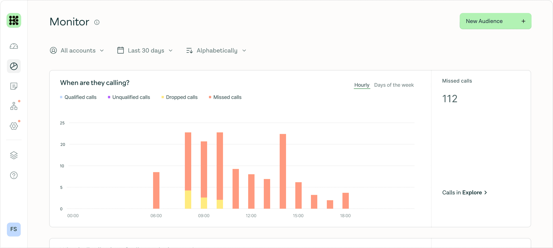Screen dimensions: 553x248
Task: Toggle Missed calls legend item
Action: tap(225, 97)
